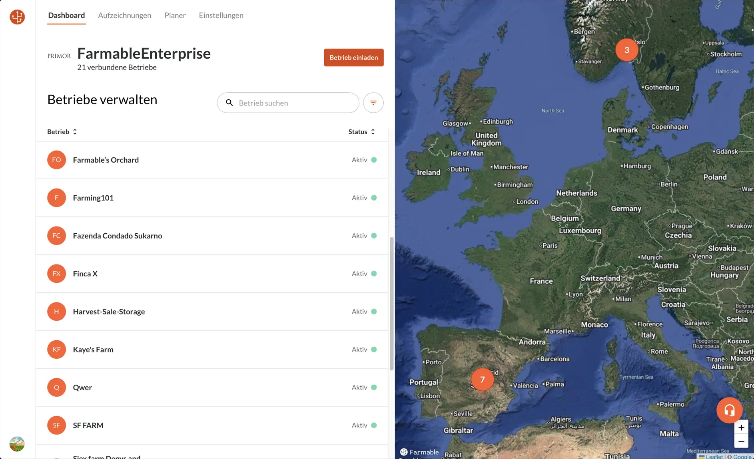The image size is (754, 459).
Task: Click the search magnifier icon
Action: [x=229, y=103]
